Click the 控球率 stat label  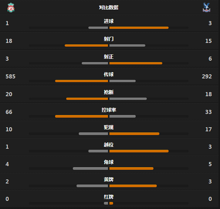pyautogui.click(x=109, y=110)
